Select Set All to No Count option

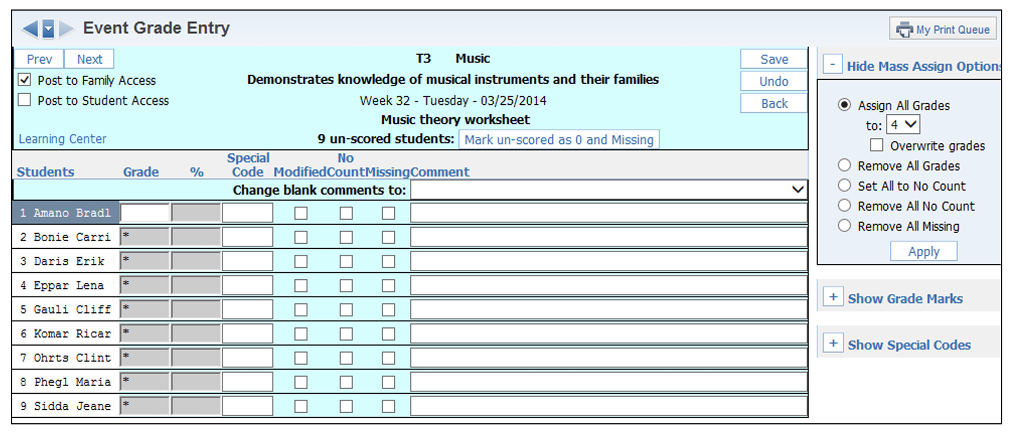point(844,185)
